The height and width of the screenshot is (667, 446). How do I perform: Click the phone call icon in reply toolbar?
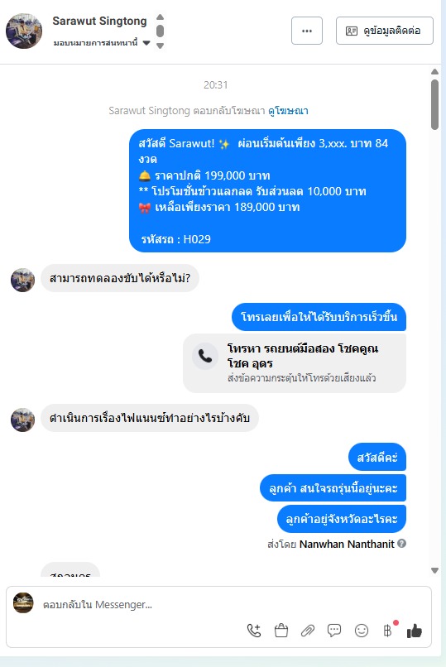click(x=254, y=631)
